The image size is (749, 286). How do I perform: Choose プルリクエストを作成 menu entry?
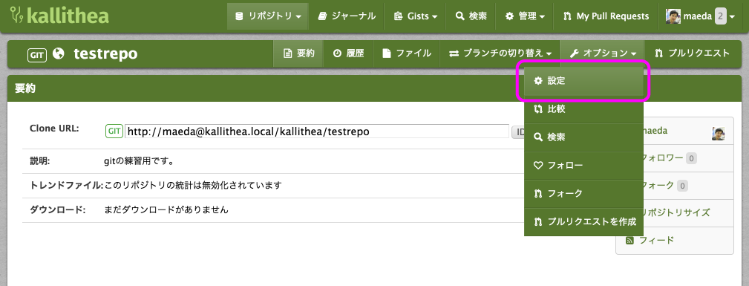583,222
